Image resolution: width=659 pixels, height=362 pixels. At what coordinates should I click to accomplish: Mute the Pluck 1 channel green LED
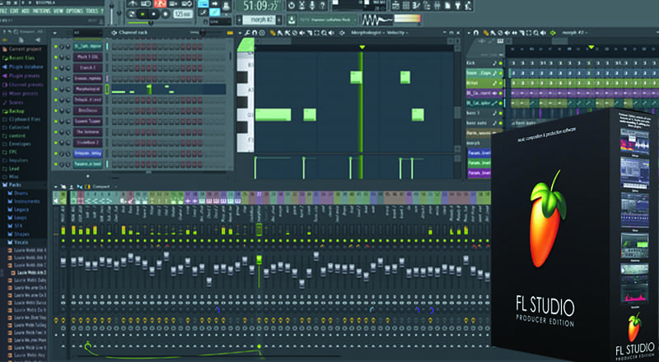55,57
